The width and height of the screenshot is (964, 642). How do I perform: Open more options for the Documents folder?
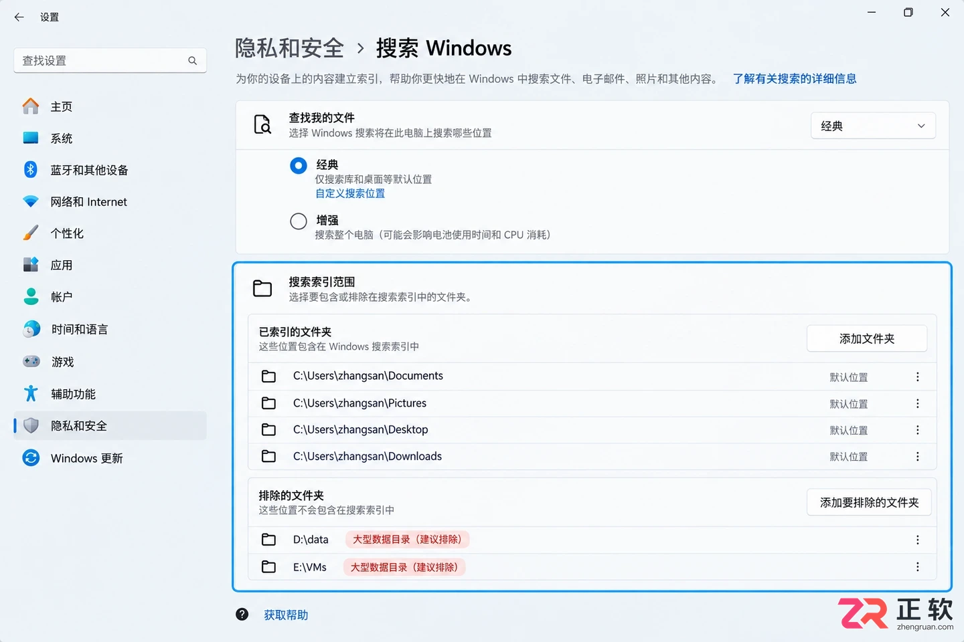click(x=917, y=377)
